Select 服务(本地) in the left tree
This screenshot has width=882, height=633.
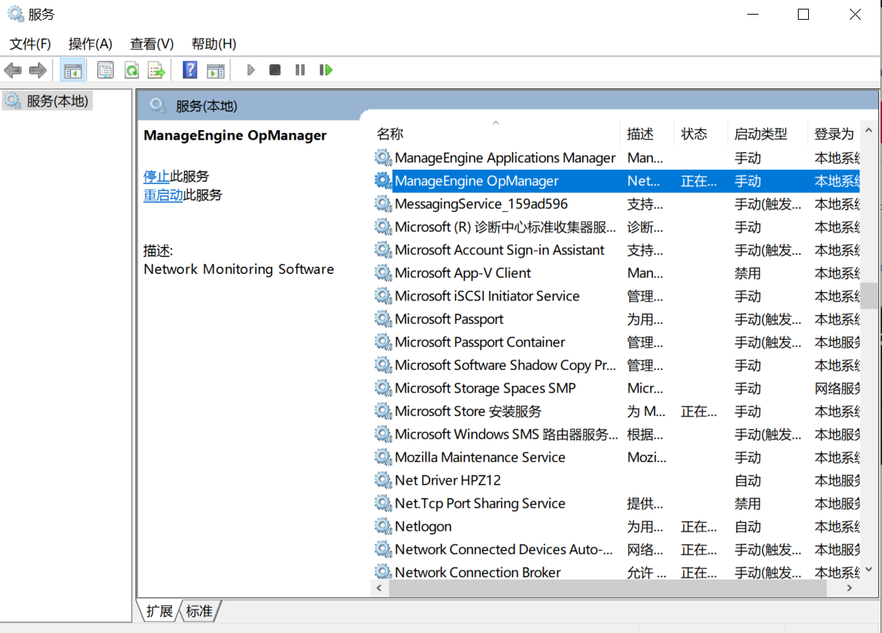[56, 101]
